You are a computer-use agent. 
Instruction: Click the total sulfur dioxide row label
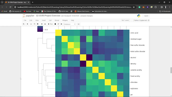tap(138, 51)
